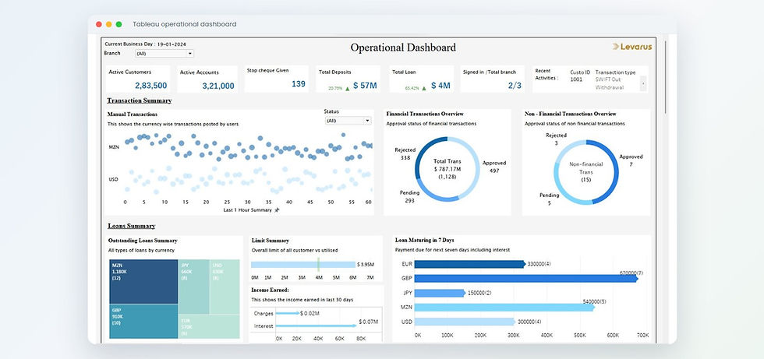
Task: Click the Rejected 338 label
Action: click(x=405, y=153)
